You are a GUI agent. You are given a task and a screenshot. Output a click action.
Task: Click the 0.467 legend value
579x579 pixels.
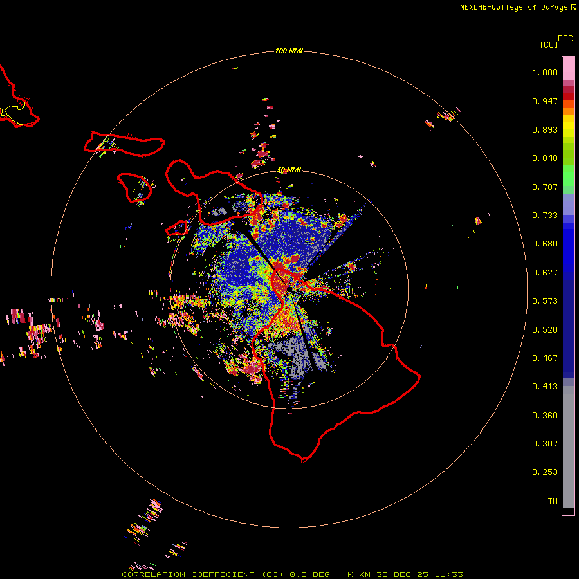pyautogui.click(x=545, y=358)
